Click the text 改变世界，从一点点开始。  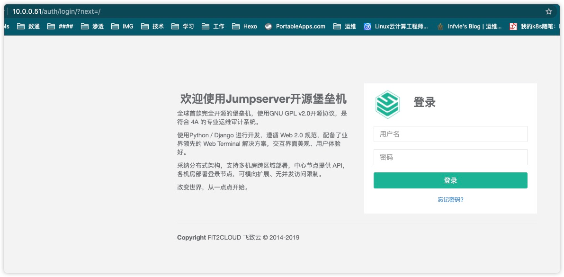pos(213,188)
